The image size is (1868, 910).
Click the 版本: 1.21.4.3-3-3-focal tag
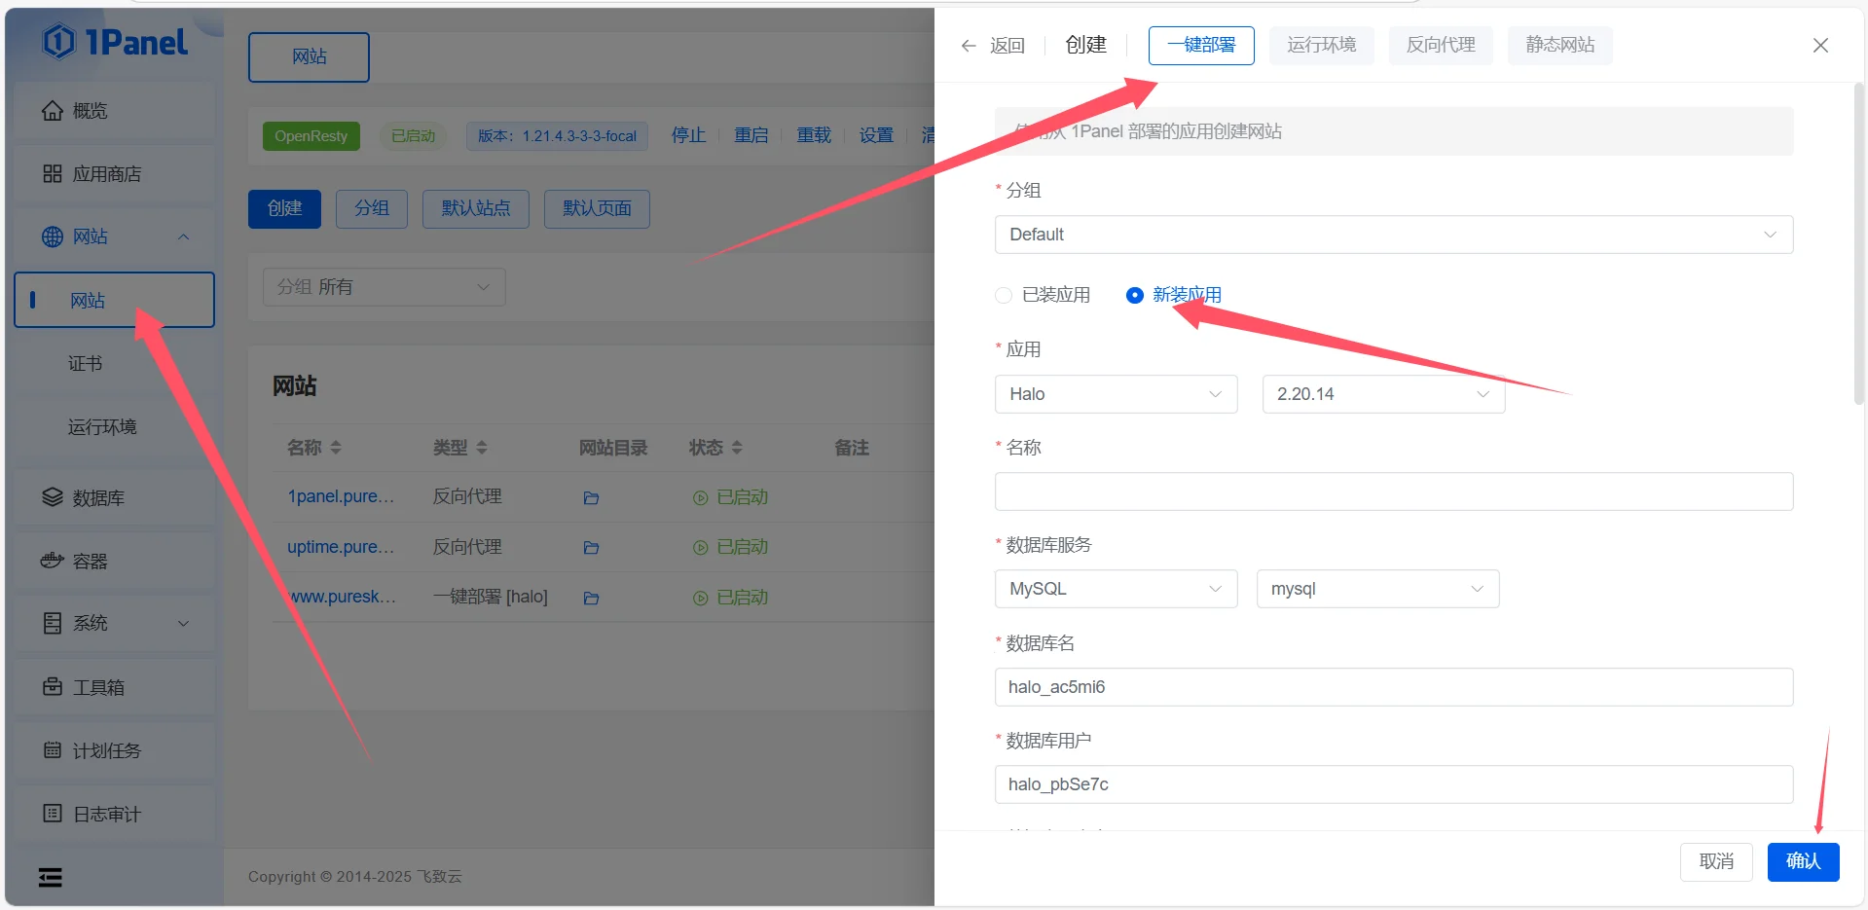[557, 136]
